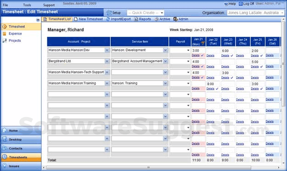
Task: Click the Home navigation button
Action: (x=21, y=131)
